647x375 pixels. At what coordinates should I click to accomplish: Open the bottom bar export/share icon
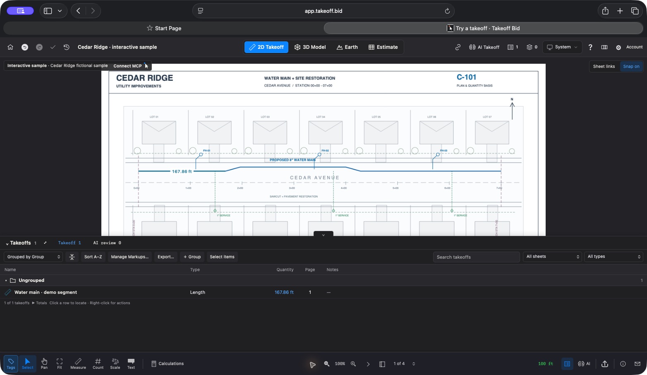[605, 364]
